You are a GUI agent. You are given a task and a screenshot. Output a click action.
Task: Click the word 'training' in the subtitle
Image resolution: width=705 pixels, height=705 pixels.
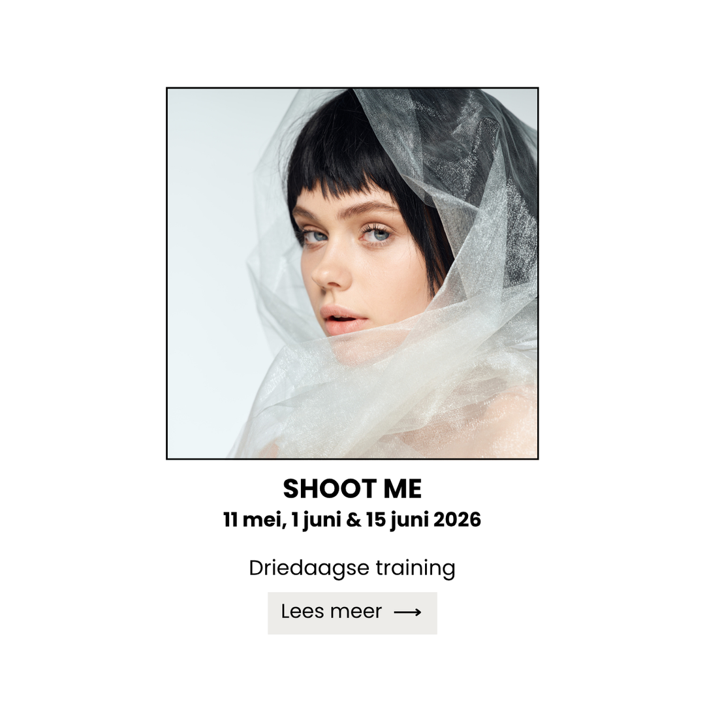[415, 569]
